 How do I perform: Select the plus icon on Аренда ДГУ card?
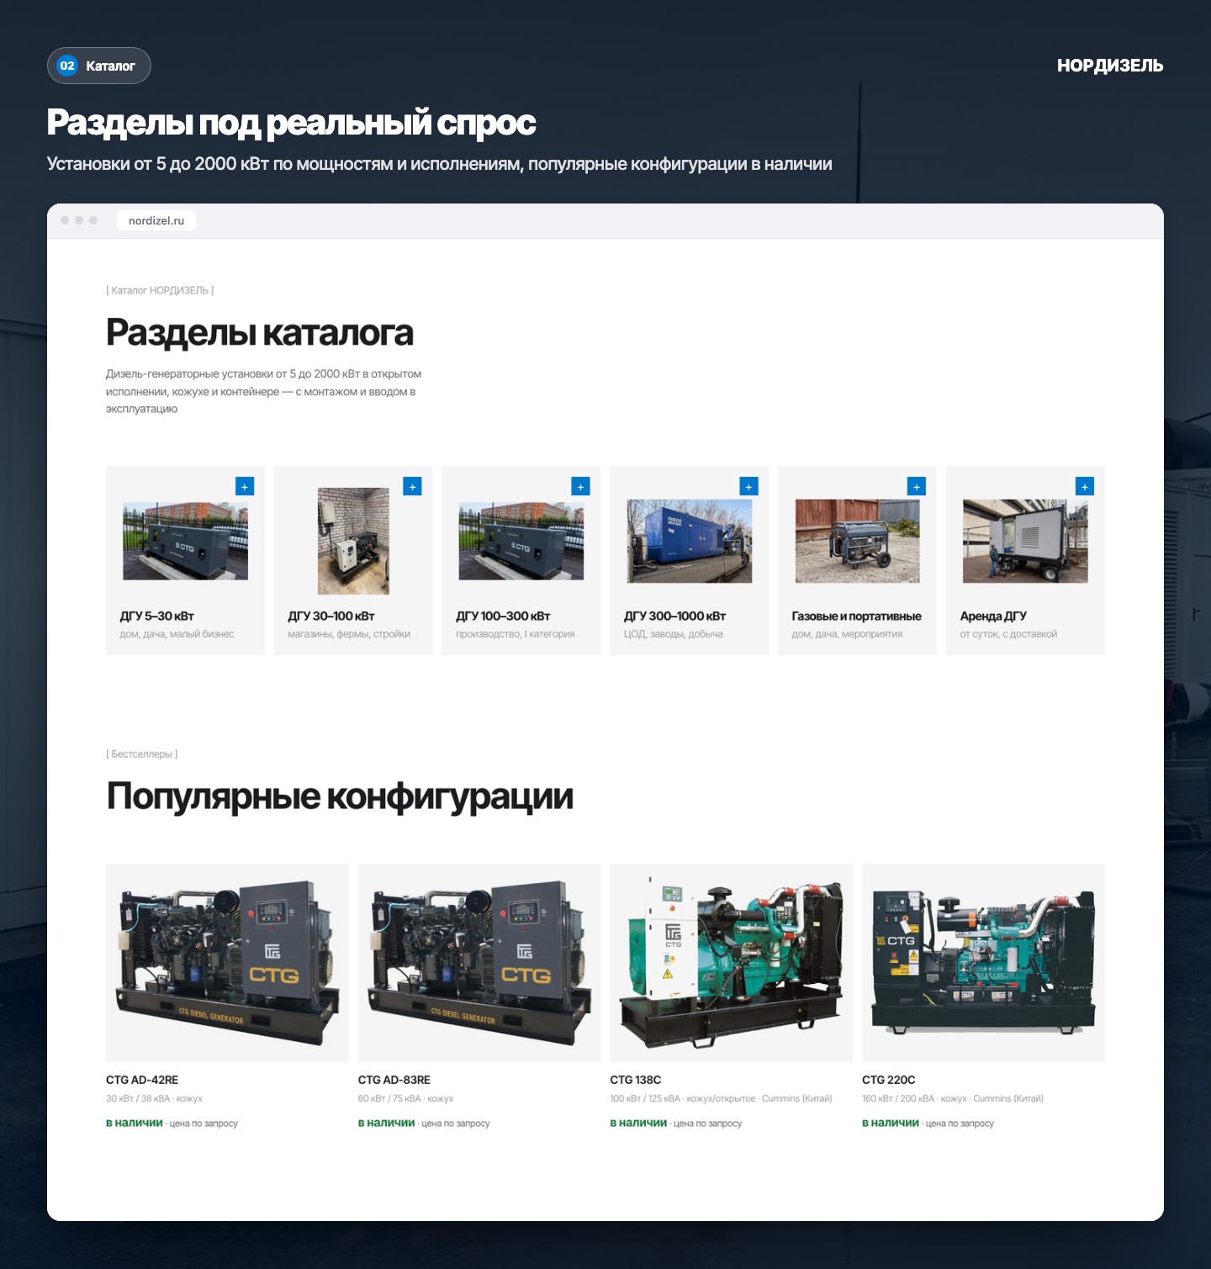[1085, 486]
